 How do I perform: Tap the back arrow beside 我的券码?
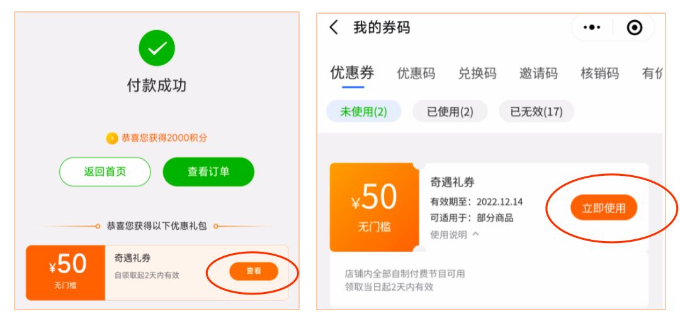click(334, 28)
